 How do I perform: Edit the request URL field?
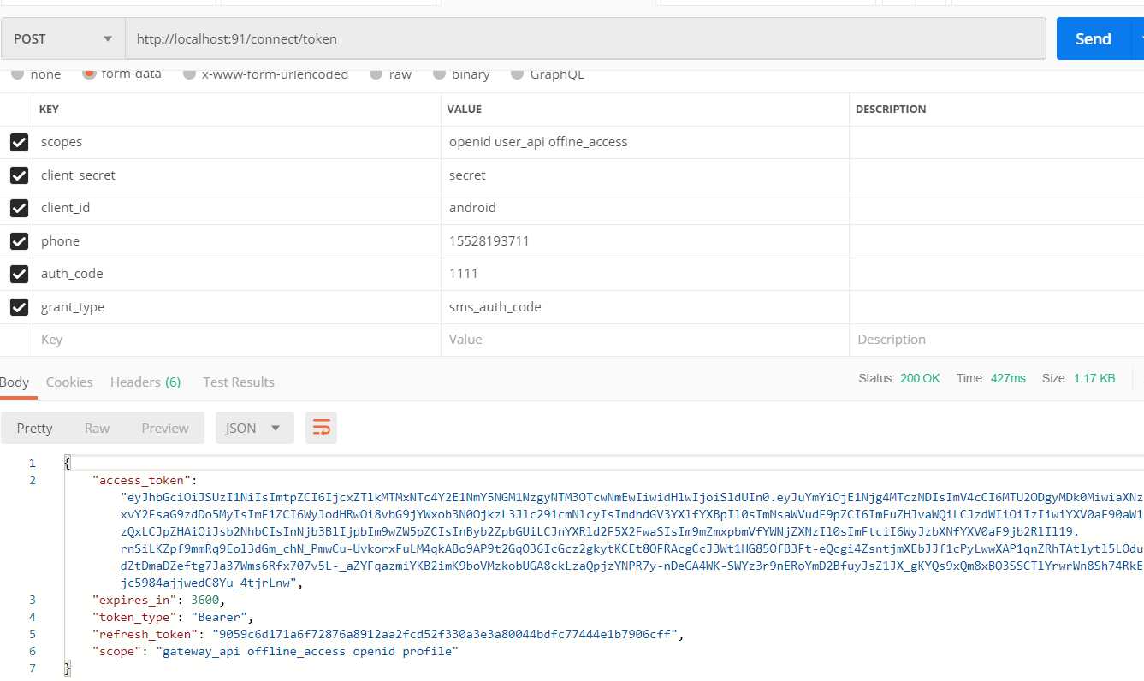[585, 38]
